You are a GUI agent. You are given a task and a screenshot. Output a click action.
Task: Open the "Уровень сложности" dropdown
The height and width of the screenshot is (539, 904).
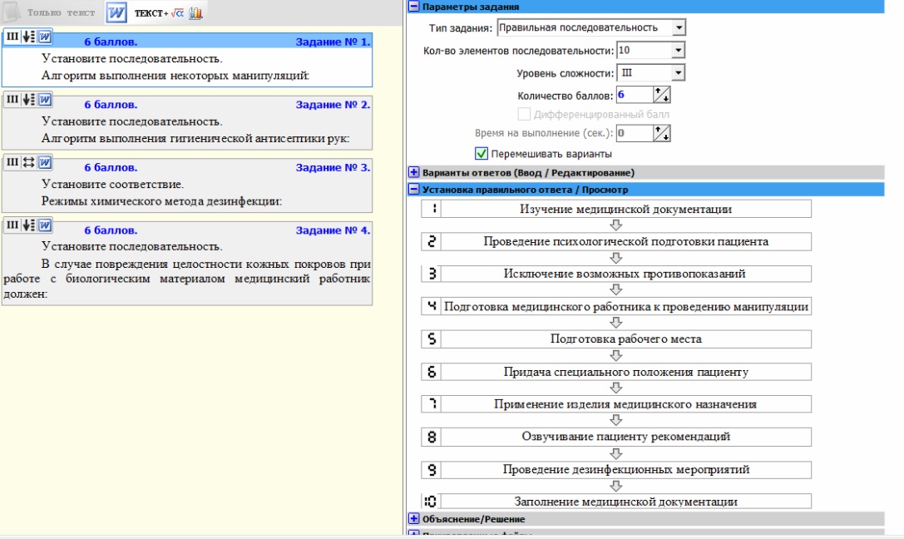coord(678,72)
